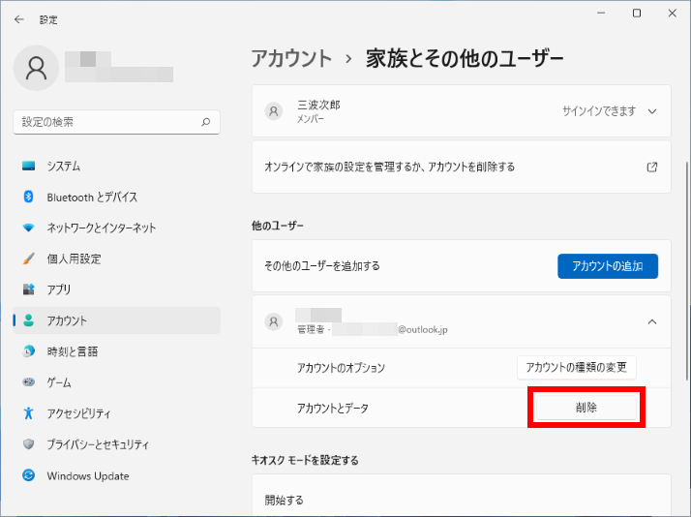Screen dimensions: 691x517
Task: Click the サインインできます status text
Action: coord(599,111)
